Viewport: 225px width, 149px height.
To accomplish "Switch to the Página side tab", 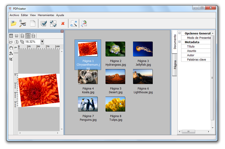I will [175, 65].
